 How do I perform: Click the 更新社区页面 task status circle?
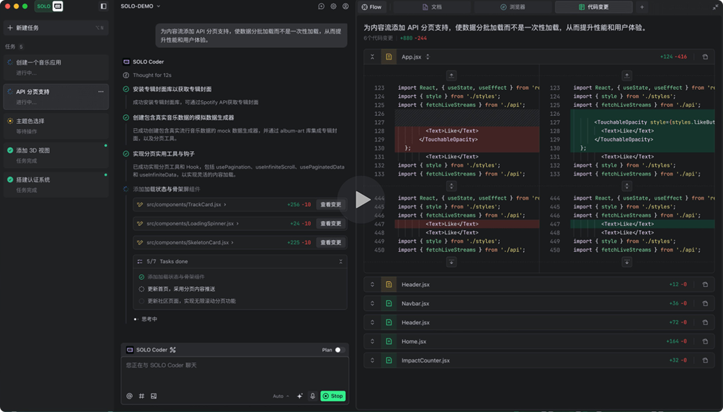click(142, 301)
